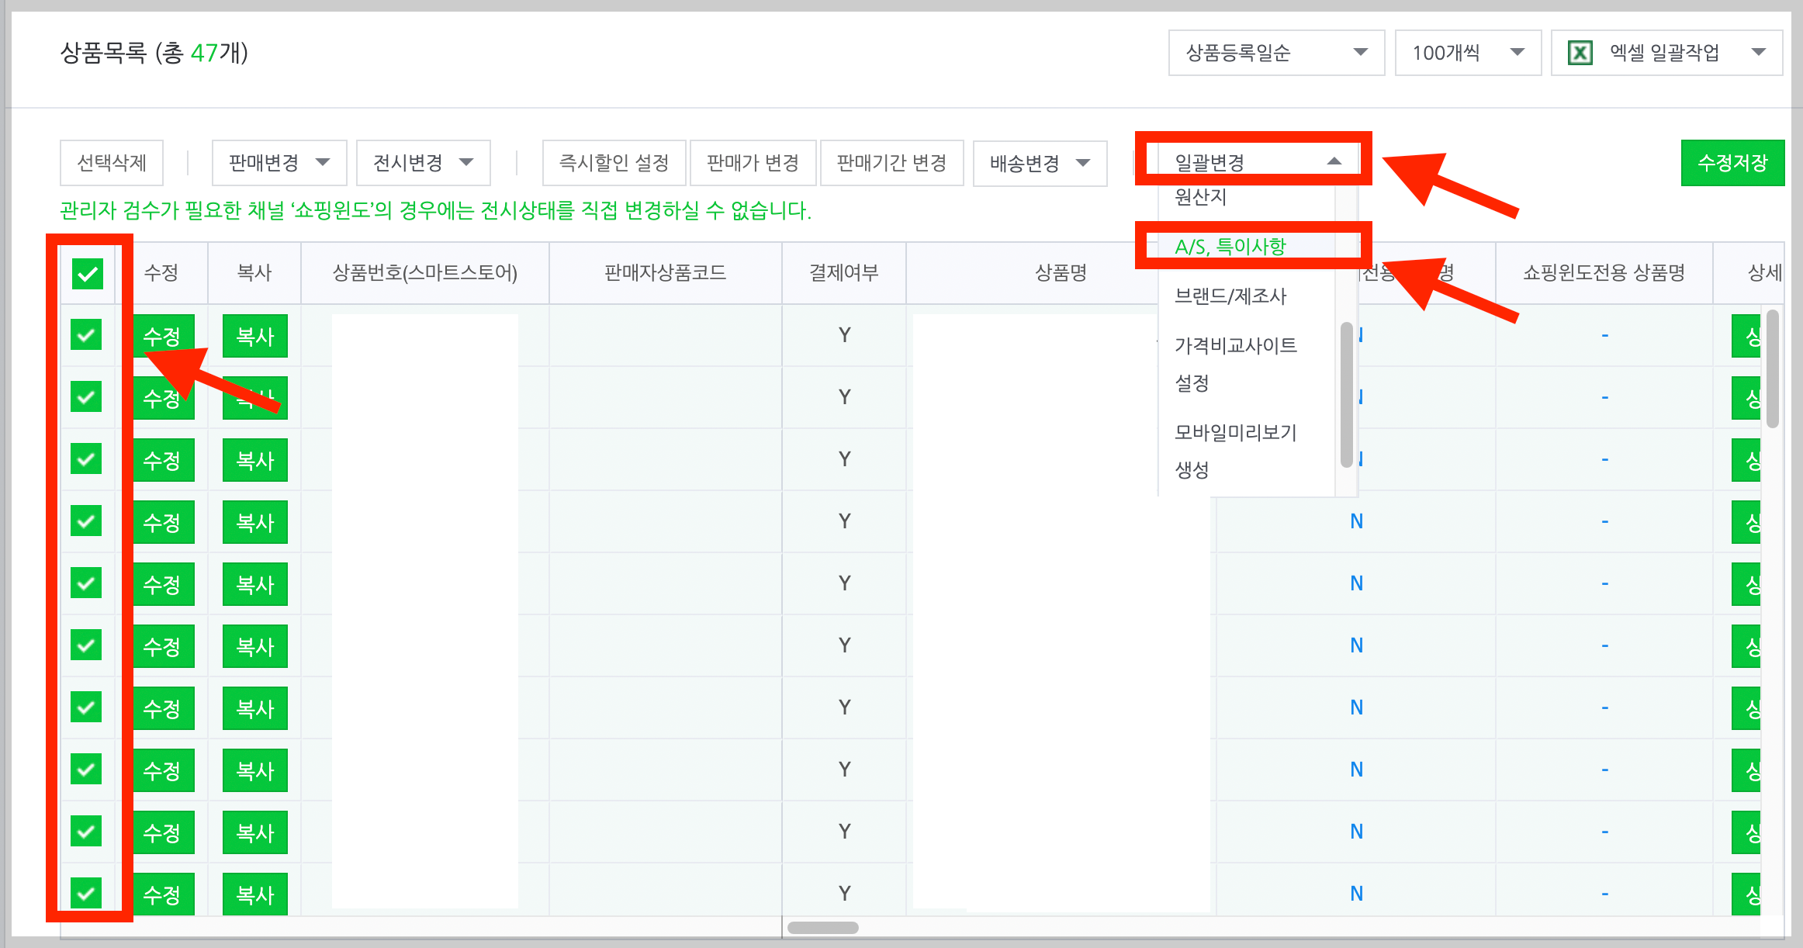Open the 상품등록일순 sort dropdown

(x=1275, y=53)
